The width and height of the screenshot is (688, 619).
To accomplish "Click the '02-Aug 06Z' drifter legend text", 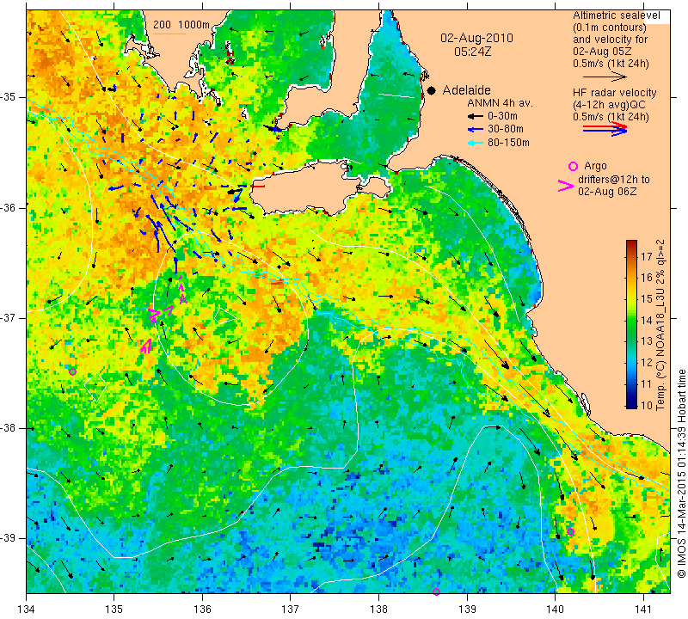I will (x=607, y=191).
